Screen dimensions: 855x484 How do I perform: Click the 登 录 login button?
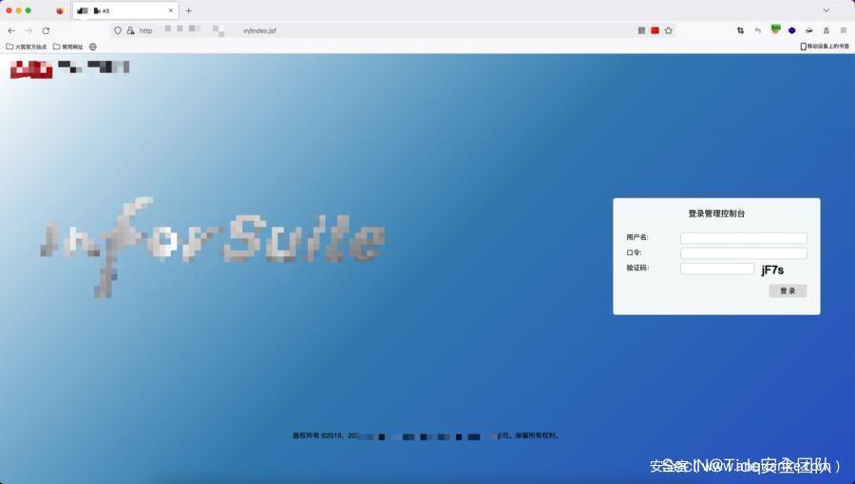pyautogui.click(x=788, y=290)
